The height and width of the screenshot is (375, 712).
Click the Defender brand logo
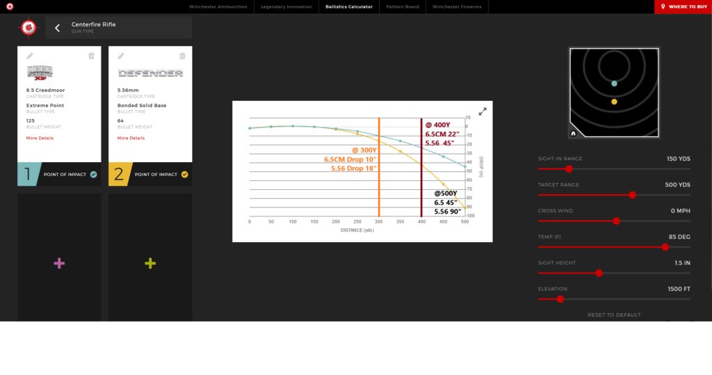tap(150, 73)
